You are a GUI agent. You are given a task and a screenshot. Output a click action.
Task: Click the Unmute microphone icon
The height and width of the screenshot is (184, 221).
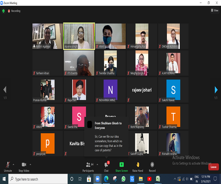click(8, 164)
